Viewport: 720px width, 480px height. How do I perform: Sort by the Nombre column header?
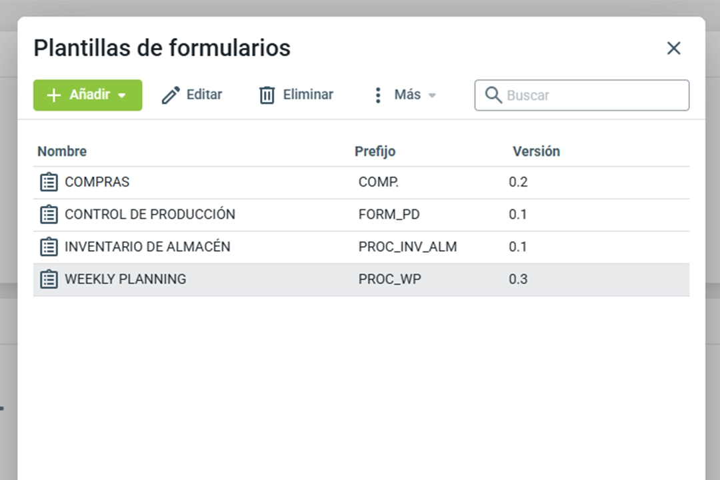tap(62, 151)
